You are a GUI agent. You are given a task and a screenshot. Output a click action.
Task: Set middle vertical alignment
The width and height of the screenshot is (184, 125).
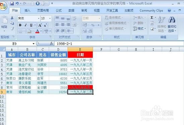[x=63, y=18]
